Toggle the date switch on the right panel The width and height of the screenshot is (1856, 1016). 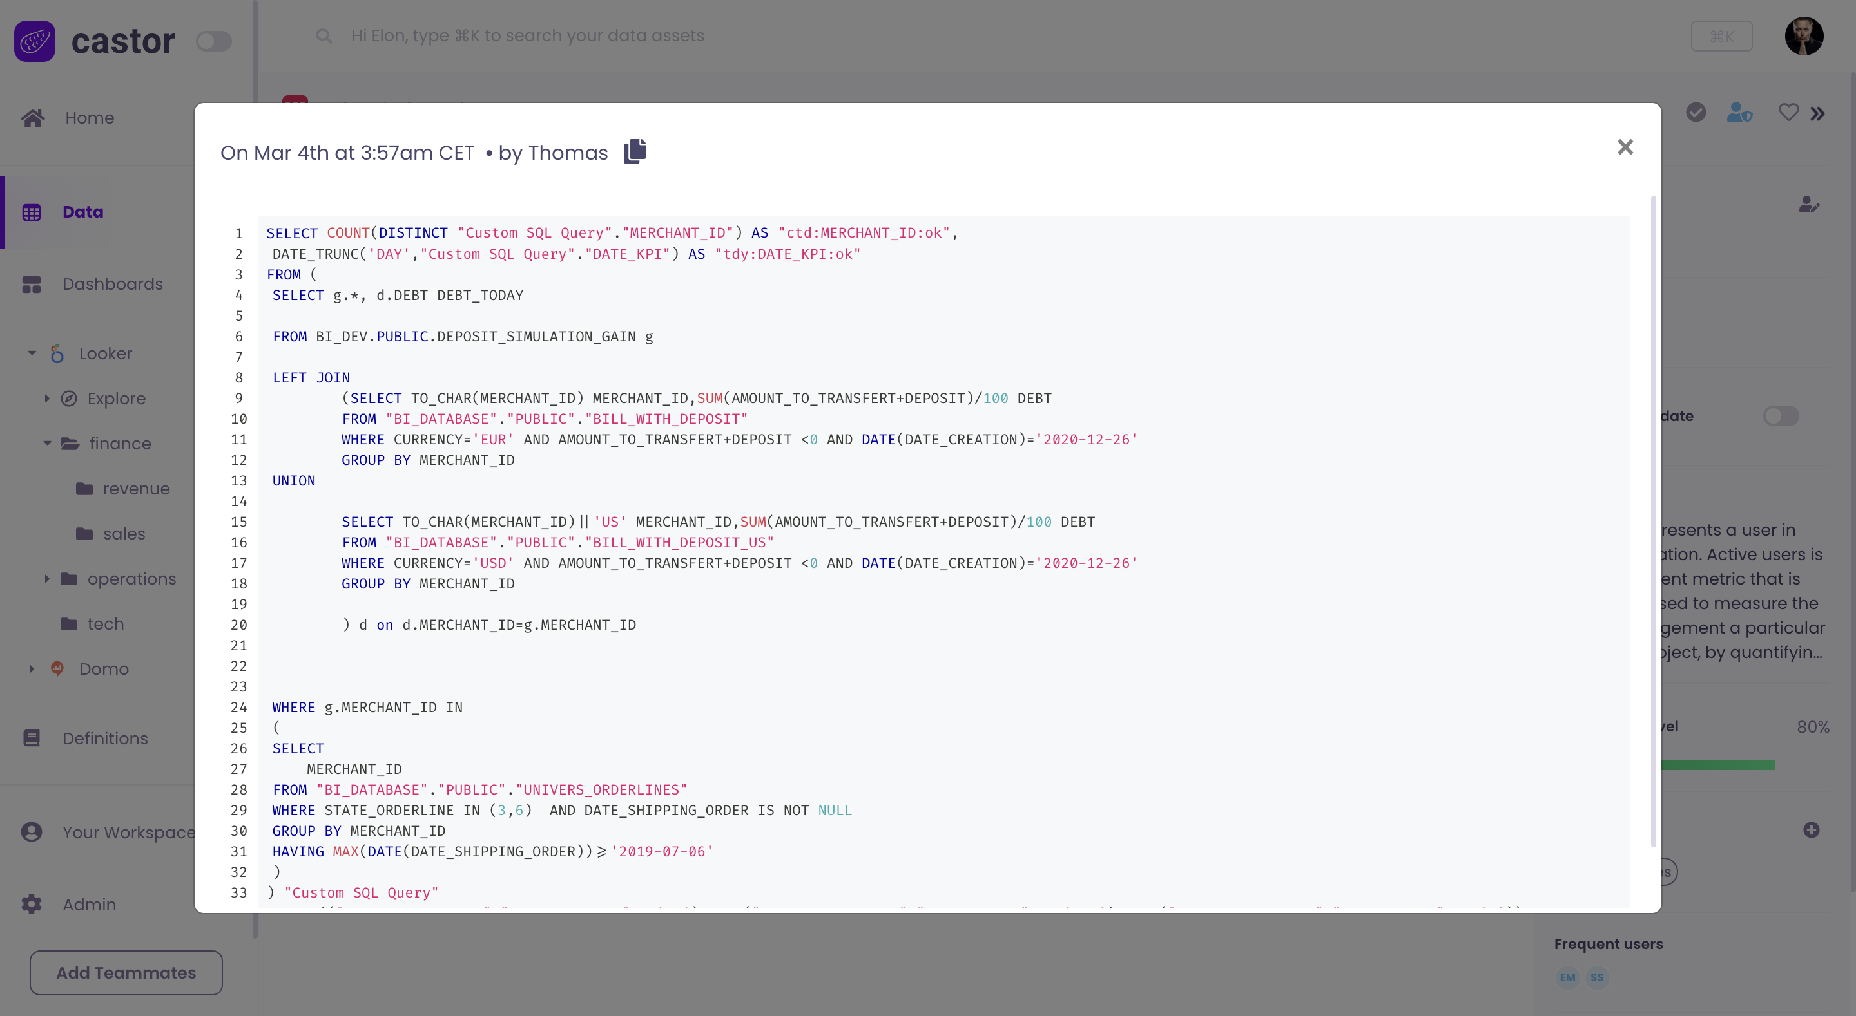[x=1781, y=415]
